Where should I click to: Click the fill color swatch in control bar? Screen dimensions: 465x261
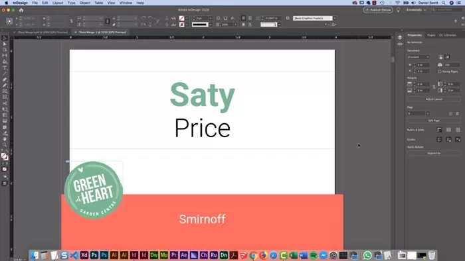(x=181, y=19)
